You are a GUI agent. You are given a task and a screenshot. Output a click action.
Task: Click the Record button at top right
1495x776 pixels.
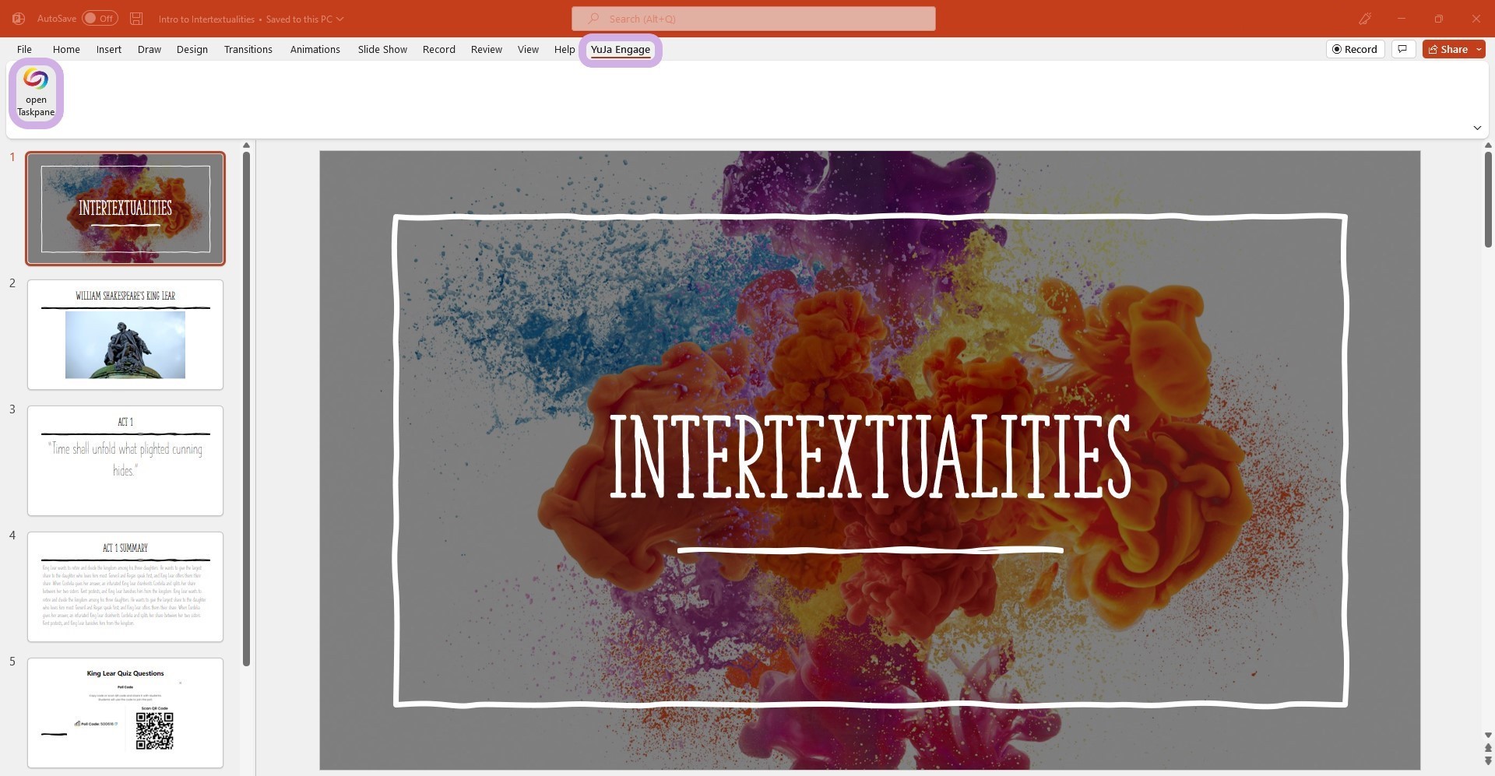[1355, 49]
